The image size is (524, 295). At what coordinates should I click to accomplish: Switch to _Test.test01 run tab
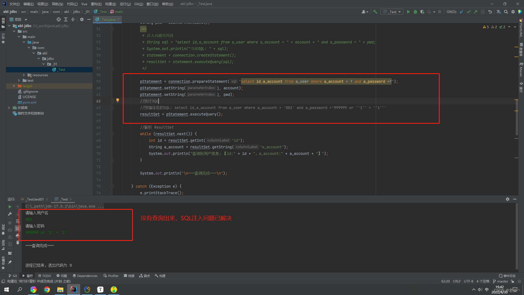[x=35, y=199]
